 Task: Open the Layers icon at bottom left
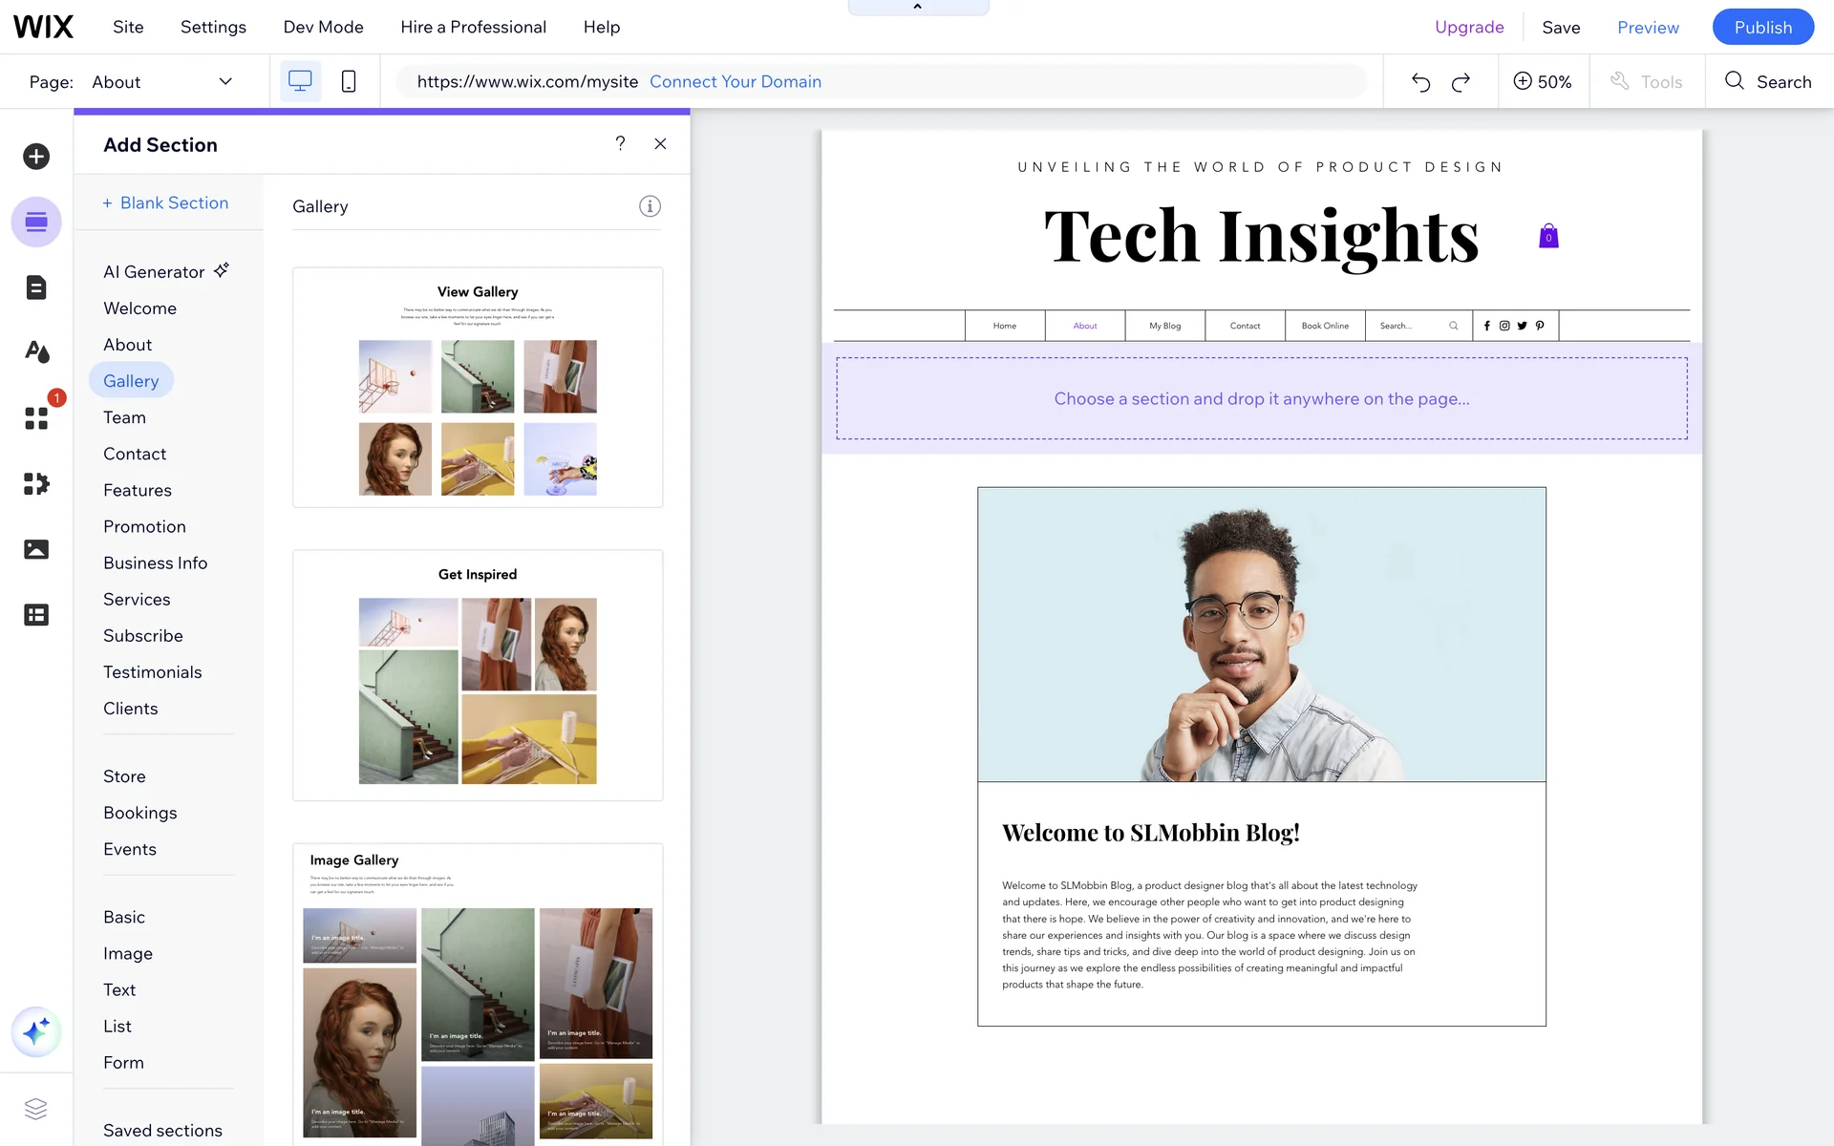point(35,1109)
